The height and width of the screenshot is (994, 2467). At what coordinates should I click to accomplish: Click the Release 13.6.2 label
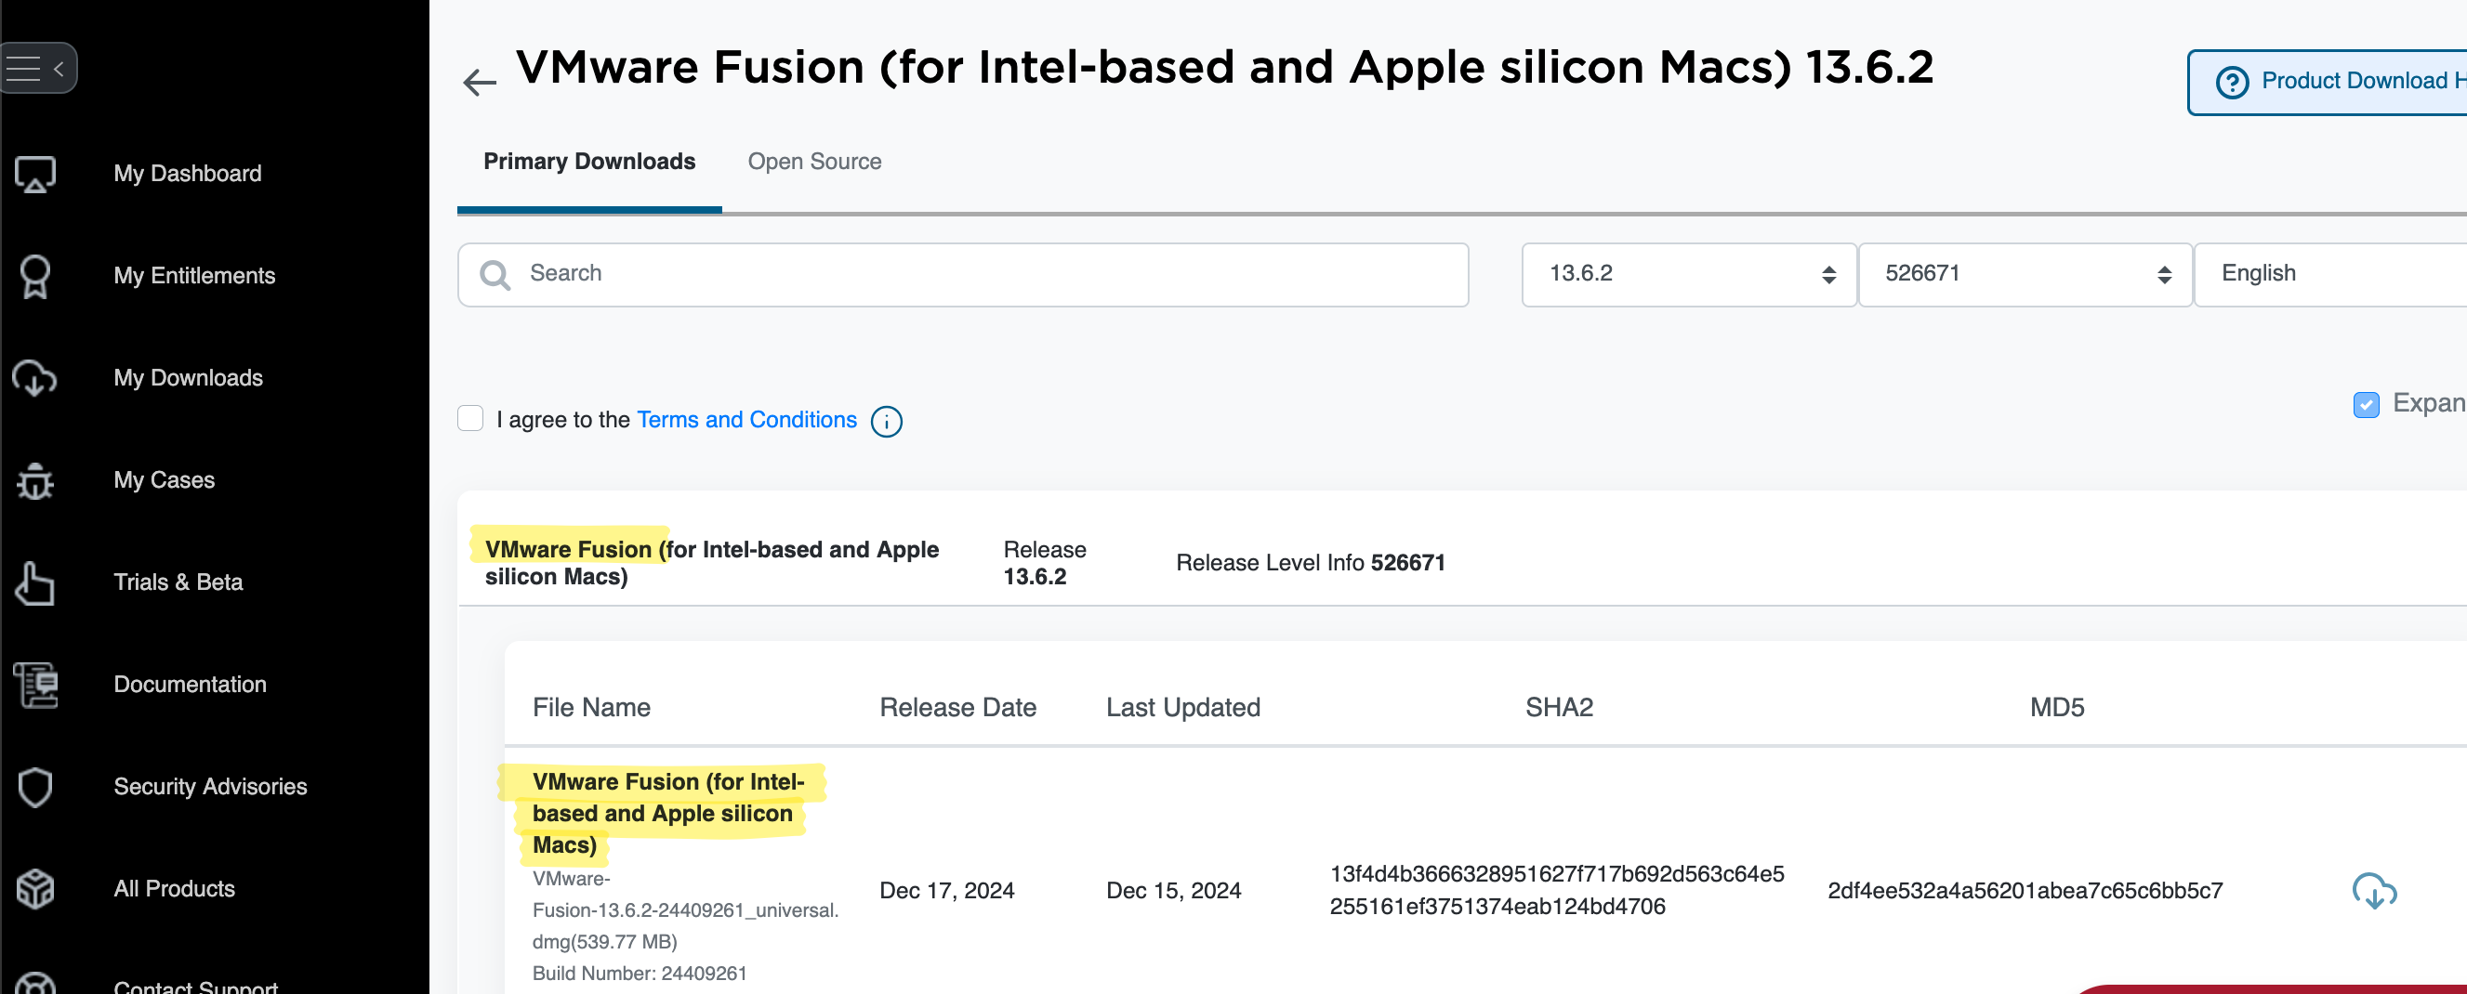1044,564
